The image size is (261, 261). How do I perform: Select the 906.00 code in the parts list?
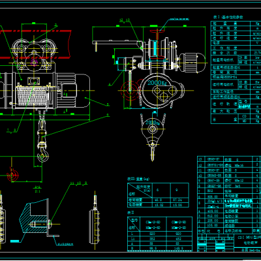coord(213,196)
